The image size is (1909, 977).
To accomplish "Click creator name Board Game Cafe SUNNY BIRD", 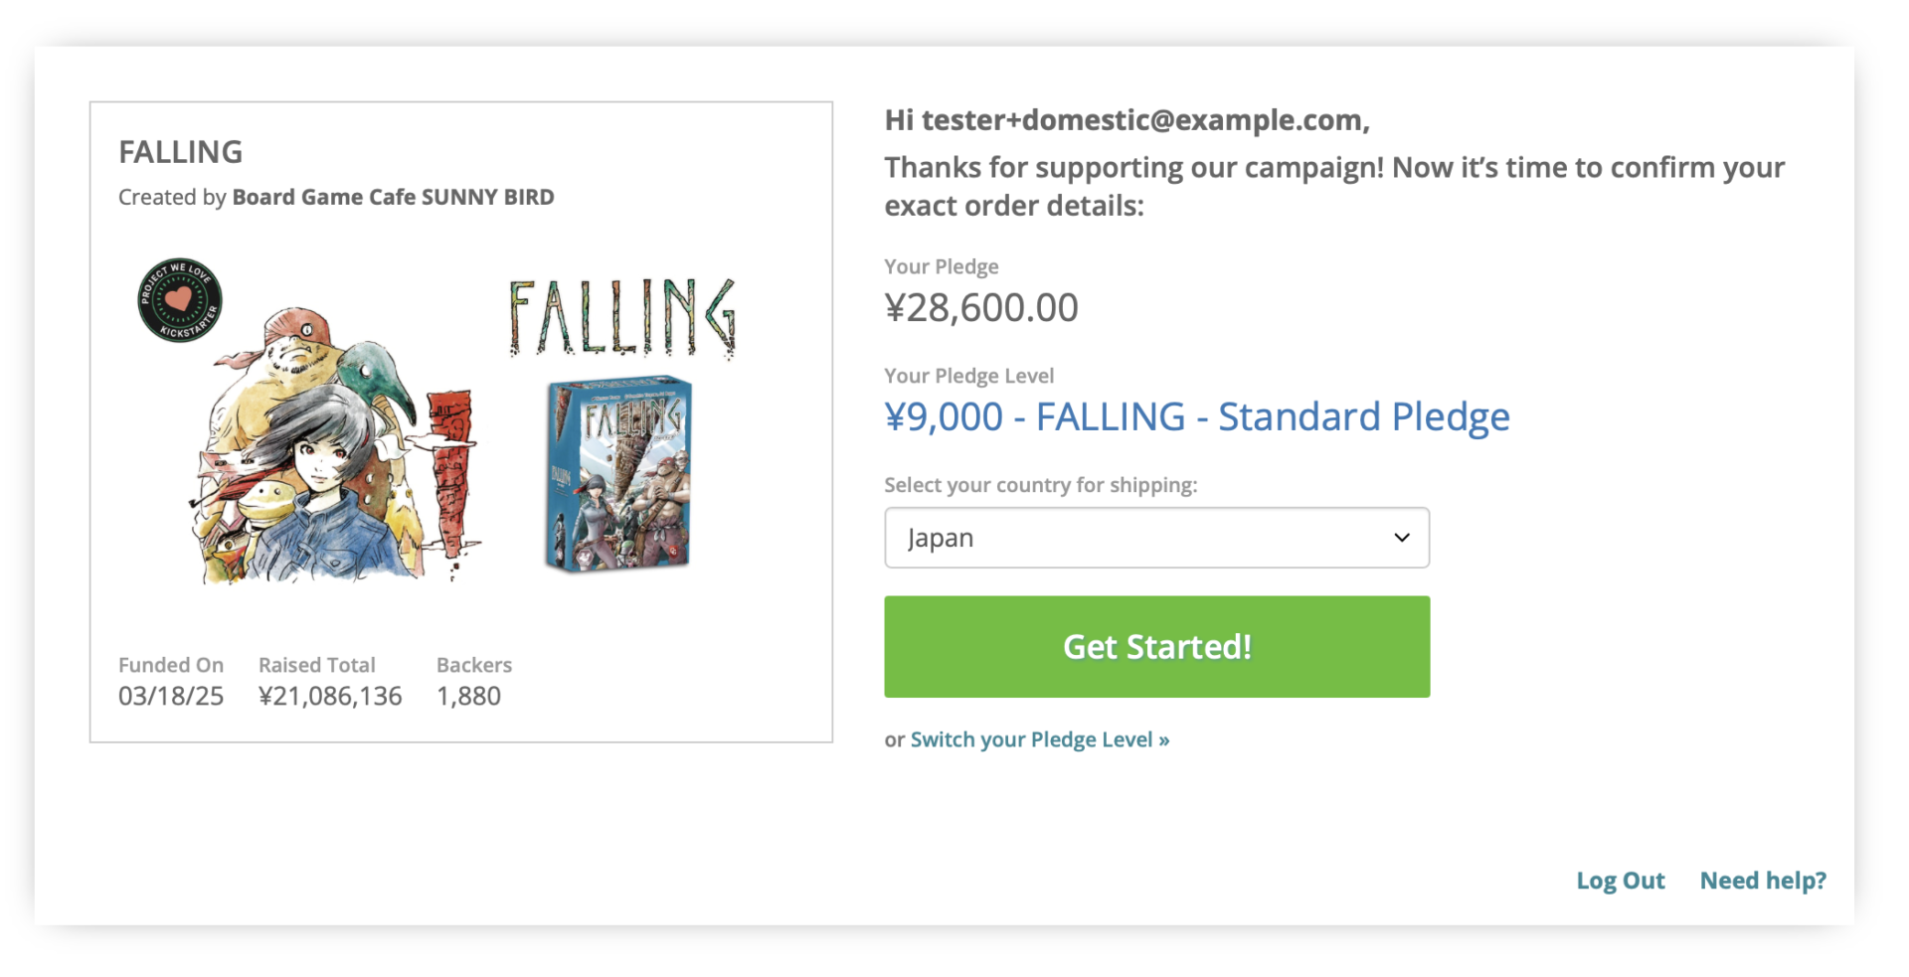I will (393, 197).
